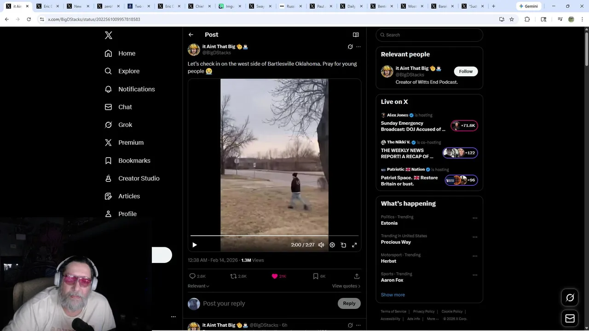Share the post via share icon
Image resolution: width=589 pixels, height=331 pixels.
(x=357, y=276)
